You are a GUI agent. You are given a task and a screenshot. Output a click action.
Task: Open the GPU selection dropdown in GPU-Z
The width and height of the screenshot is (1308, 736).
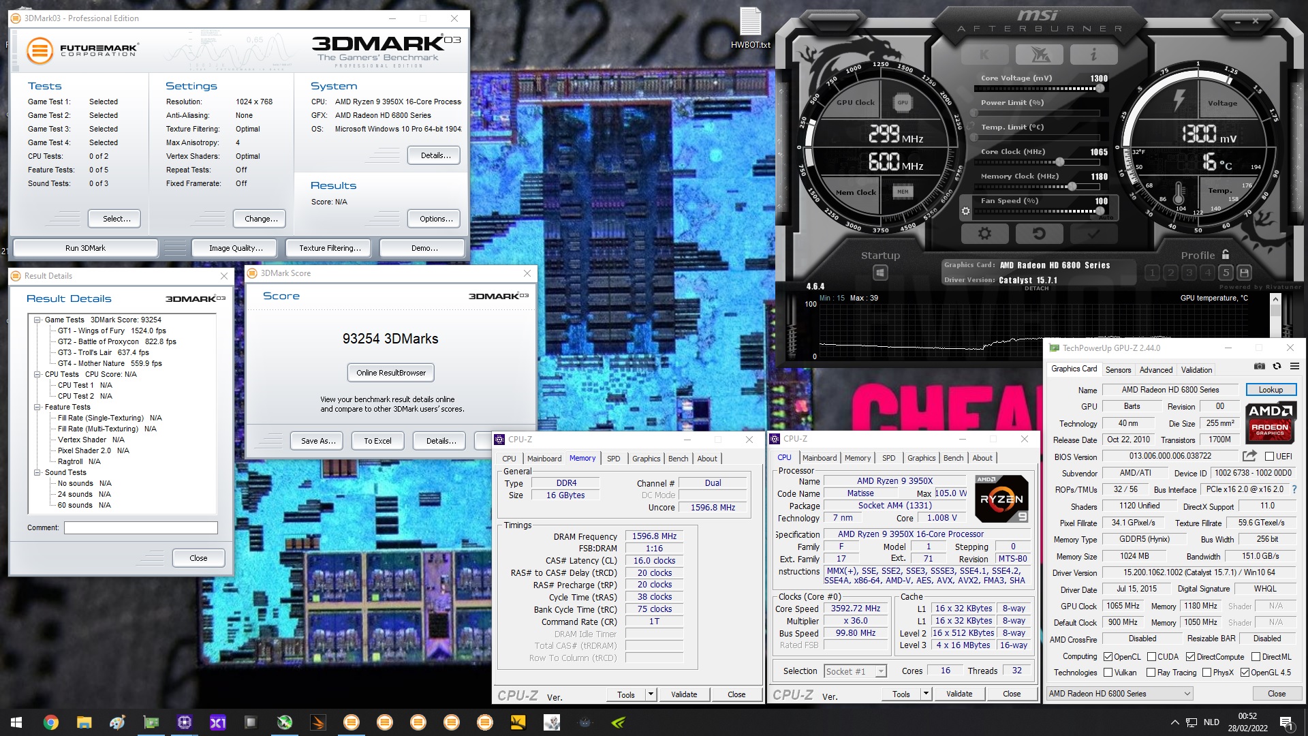pyautogui.click(x=1120, y=694)
